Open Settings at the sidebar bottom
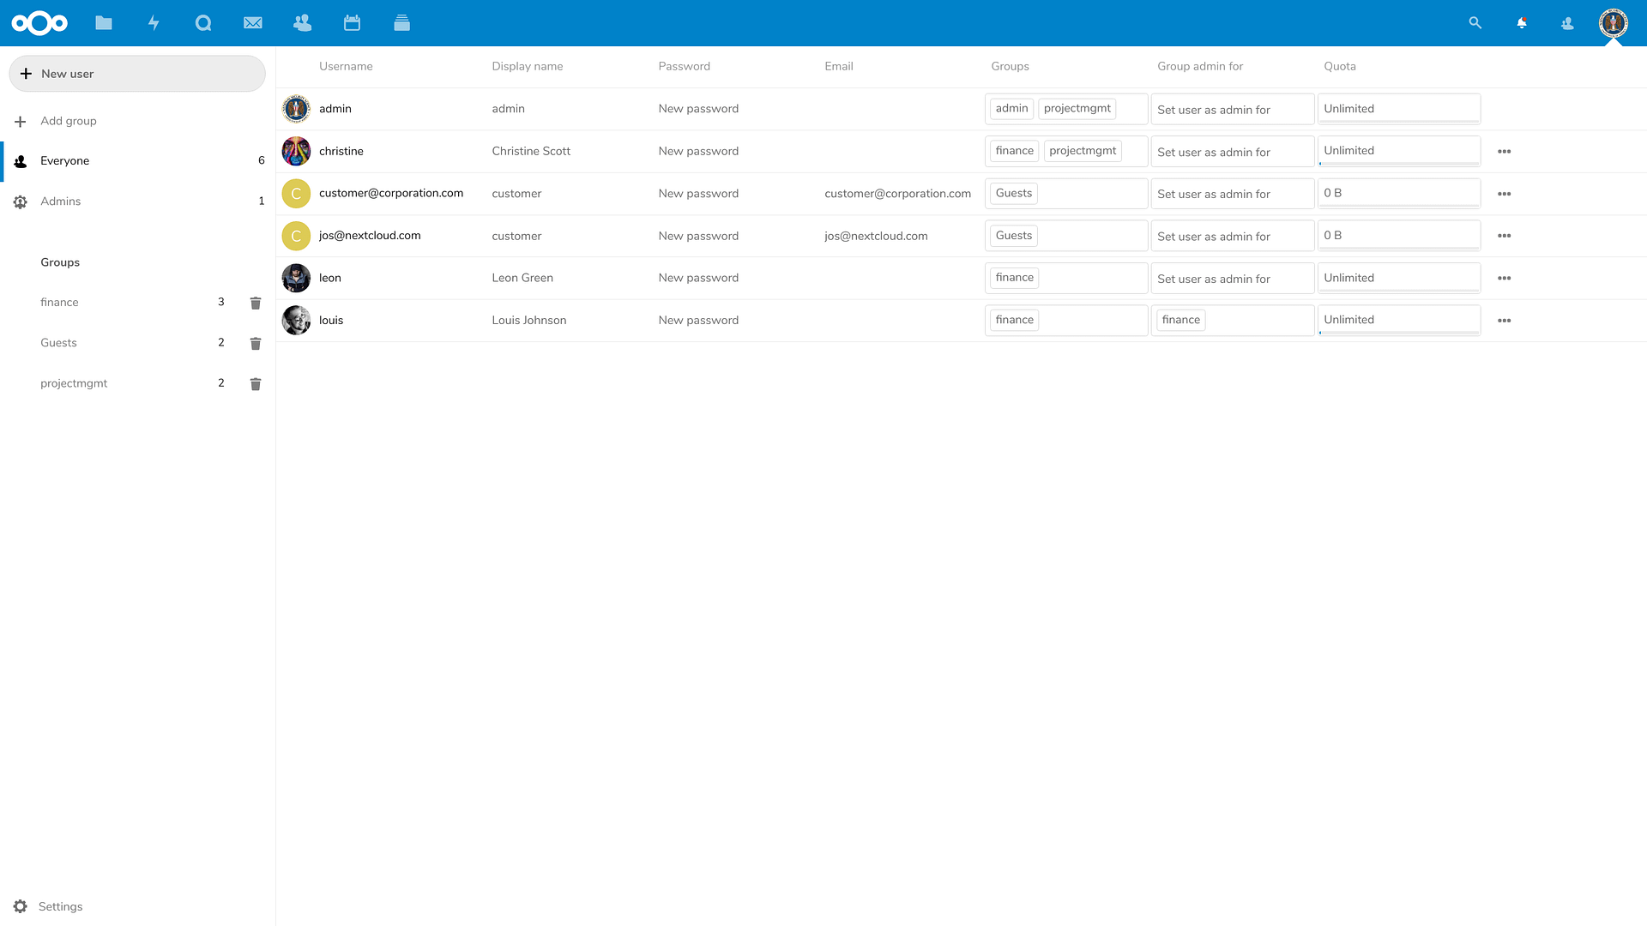 (x=60, y=906)
